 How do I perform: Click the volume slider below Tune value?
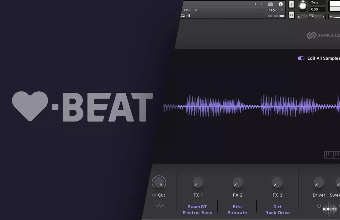tap(334, 16)
